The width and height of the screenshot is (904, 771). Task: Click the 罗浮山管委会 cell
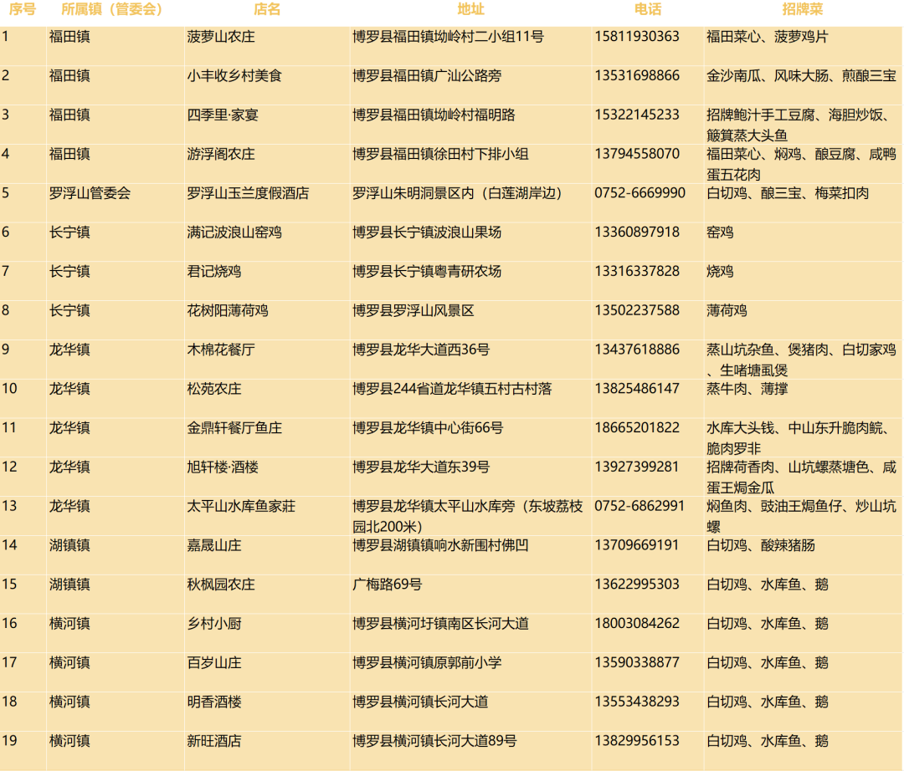tap(90, 193)
